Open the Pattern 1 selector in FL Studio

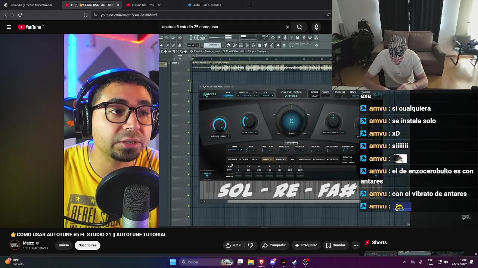[214, 45]
